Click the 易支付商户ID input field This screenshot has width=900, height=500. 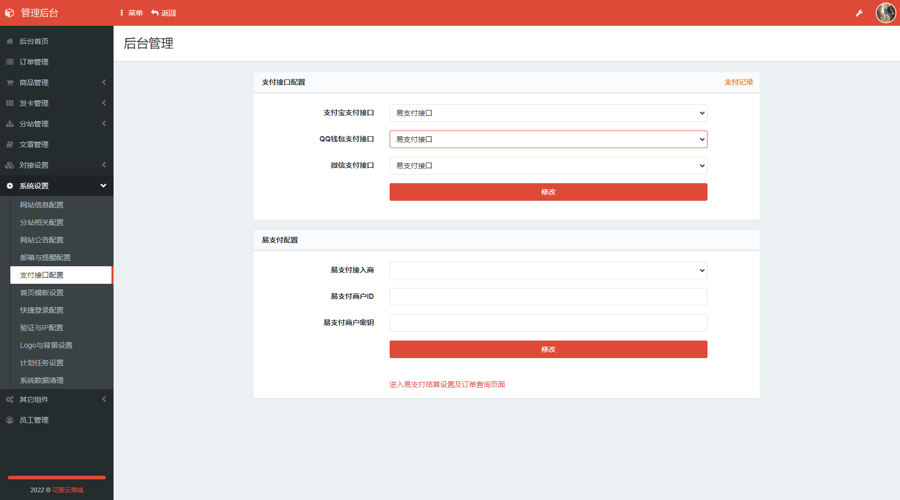coord(548,297)
